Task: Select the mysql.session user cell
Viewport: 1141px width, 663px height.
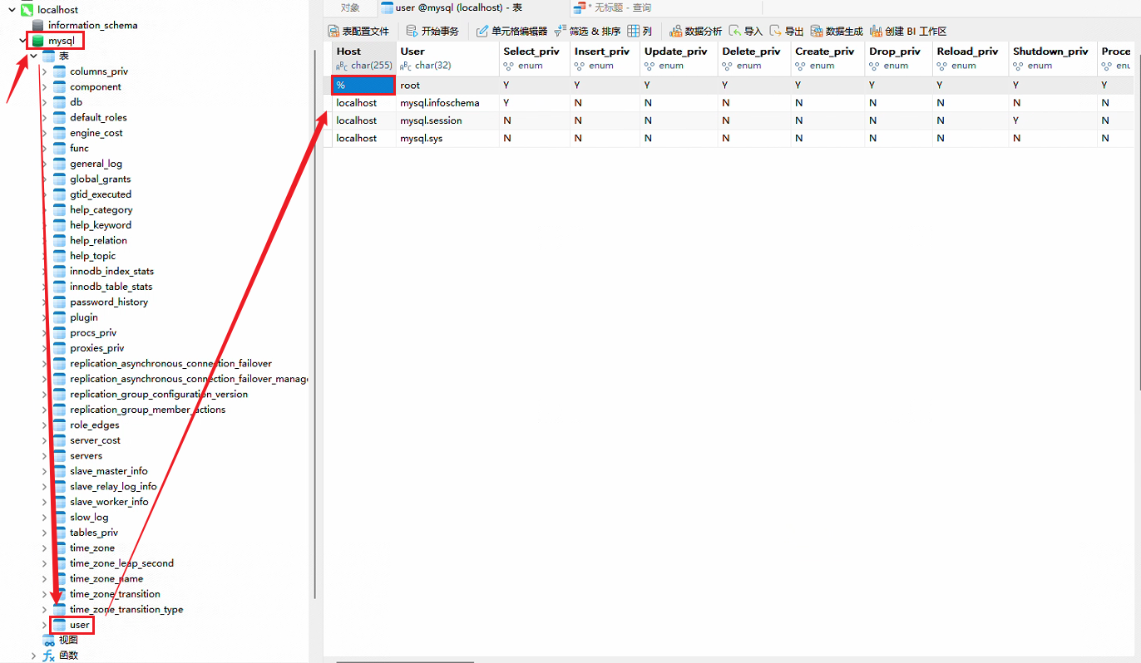Action: [x=431, y=120]
